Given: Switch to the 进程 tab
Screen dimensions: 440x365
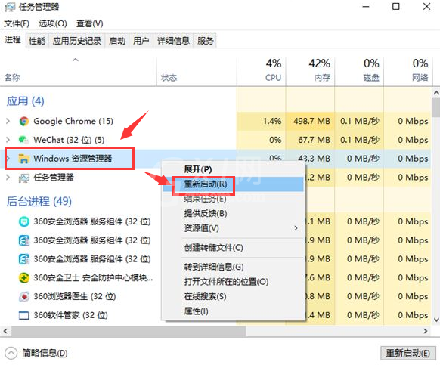Looking at the screenshot, I should [x=13, y=40].
